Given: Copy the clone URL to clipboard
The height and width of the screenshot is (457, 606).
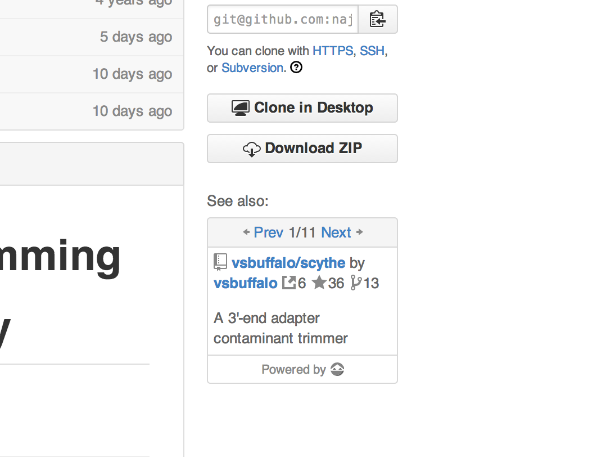Looking at the screenshot, I should click(378, 19).
